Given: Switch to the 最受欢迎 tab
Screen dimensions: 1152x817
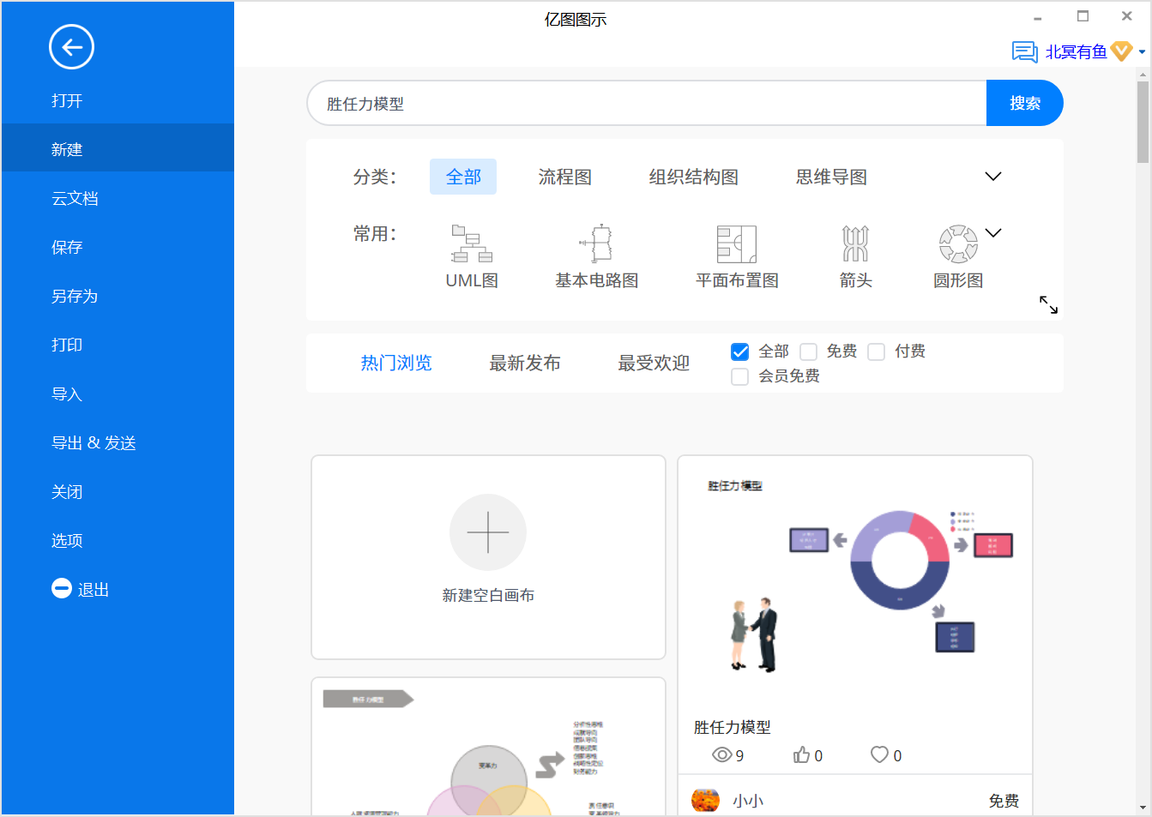Looking at the screenshot, I should pos(654,363).
